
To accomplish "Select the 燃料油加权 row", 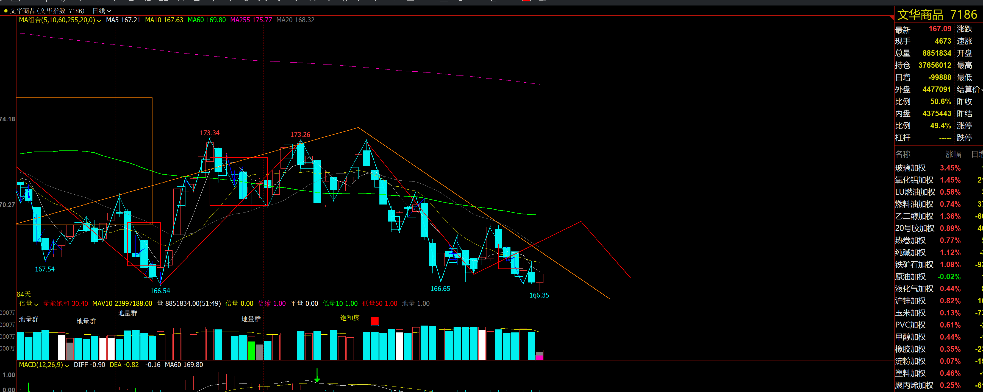I will [939, 204].
